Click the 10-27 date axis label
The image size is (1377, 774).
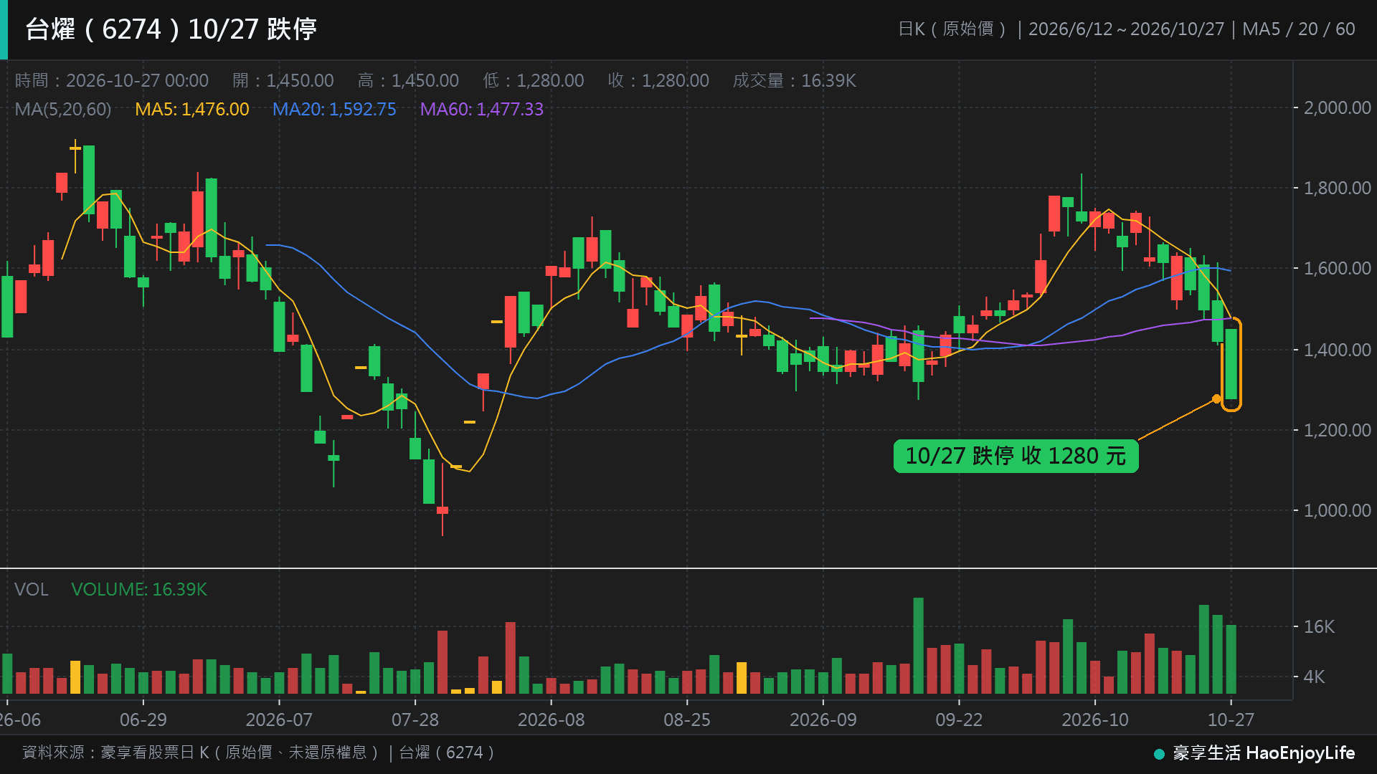coord(1231,720)
